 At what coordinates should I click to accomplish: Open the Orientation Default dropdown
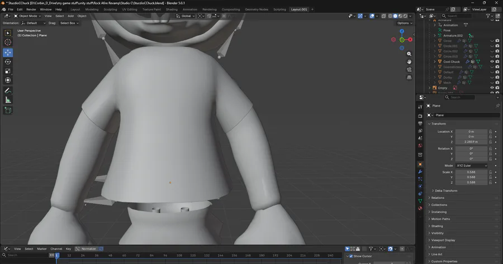tap(34, 23)
